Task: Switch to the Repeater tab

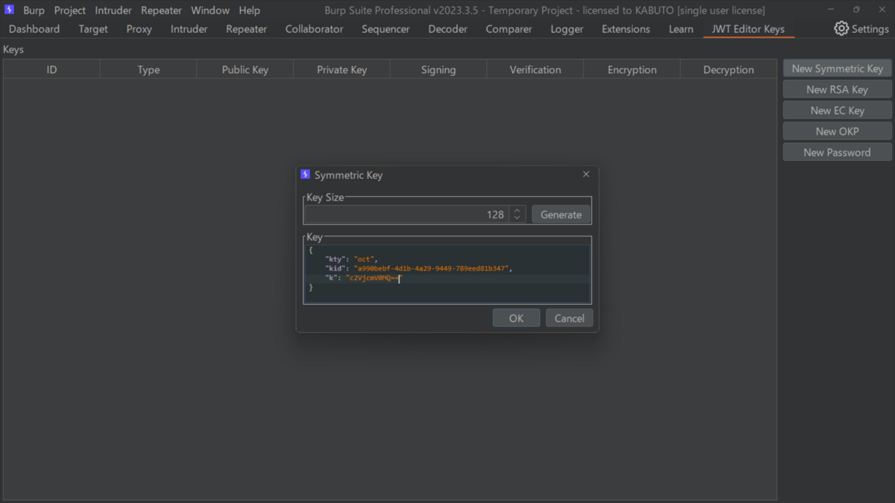Action: click(246, 29)
